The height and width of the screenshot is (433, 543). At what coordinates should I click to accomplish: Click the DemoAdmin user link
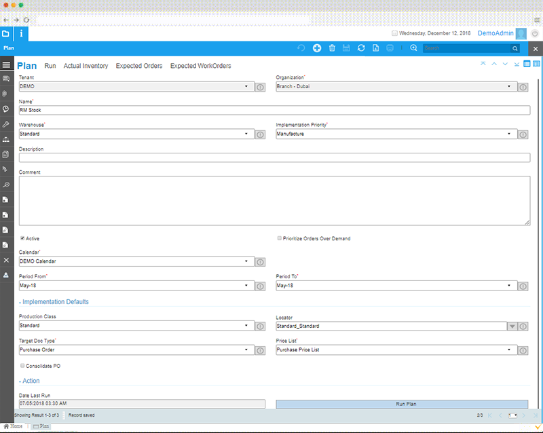[x=495, y=33]
